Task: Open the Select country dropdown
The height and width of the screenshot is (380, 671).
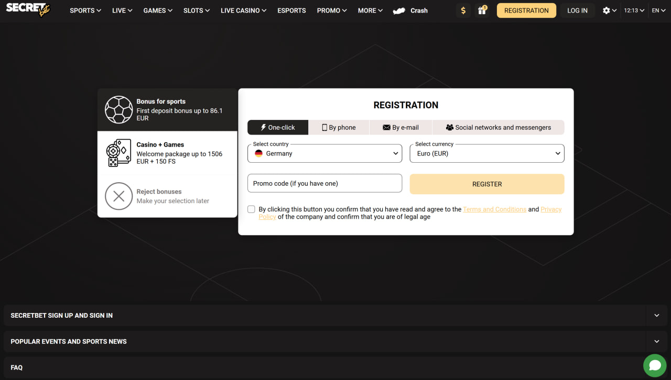Action: 324,153
